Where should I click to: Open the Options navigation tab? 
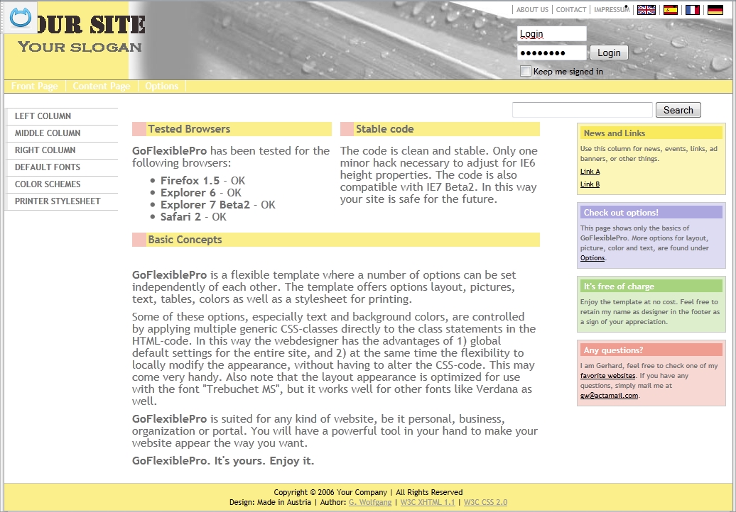tap(161, 87)
